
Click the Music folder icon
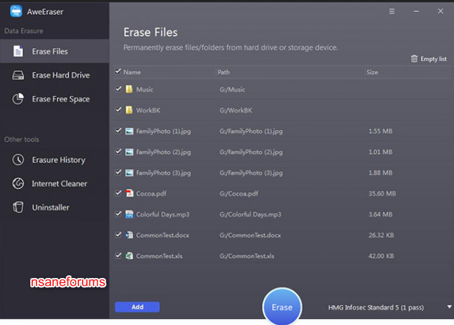coord(129,89)
